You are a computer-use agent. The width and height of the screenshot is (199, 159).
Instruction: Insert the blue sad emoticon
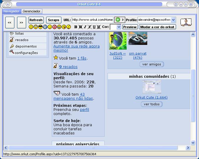coord(45,27)
